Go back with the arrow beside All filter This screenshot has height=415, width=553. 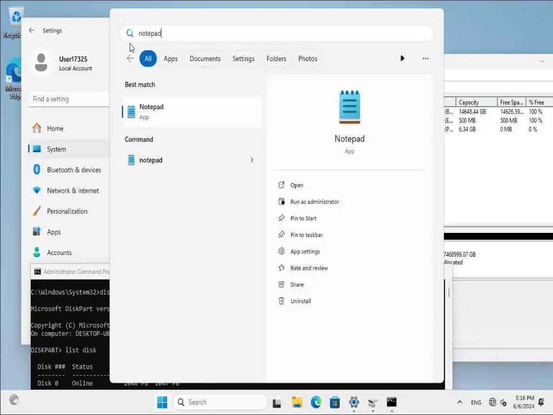(x=130, y=58)
